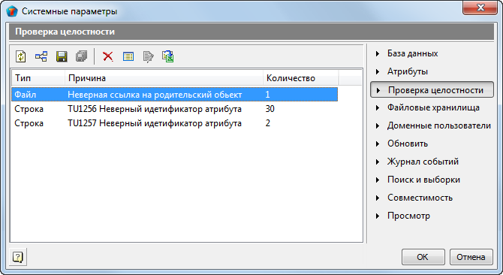
Task: Expand the arrow next to База данных
Action: click(378, 53)
